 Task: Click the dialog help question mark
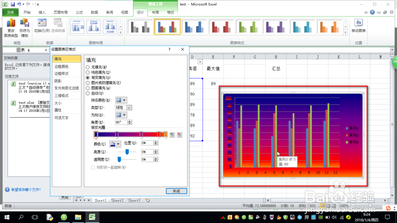pos(170,49)
